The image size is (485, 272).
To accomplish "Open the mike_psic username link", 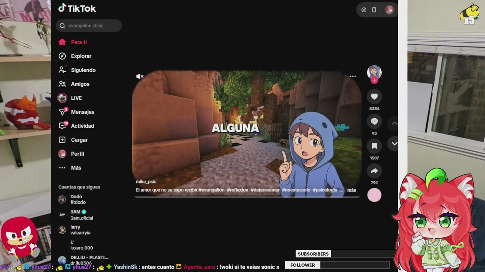I will point(146,182).
